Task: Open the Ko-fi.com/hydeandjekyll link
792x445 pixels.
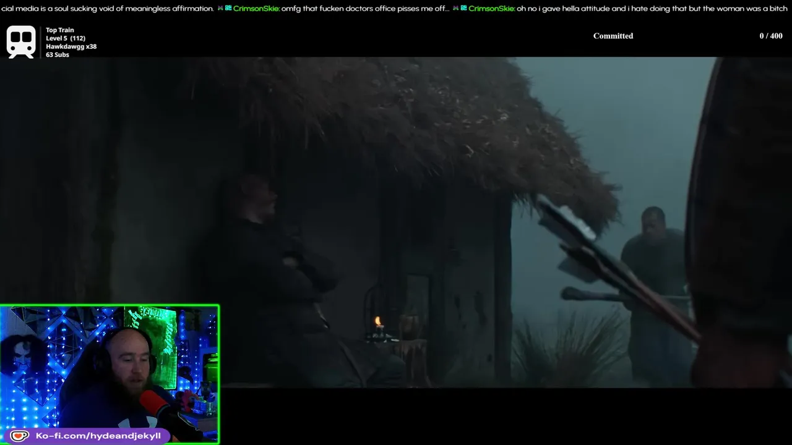Action: coord(98,436)
